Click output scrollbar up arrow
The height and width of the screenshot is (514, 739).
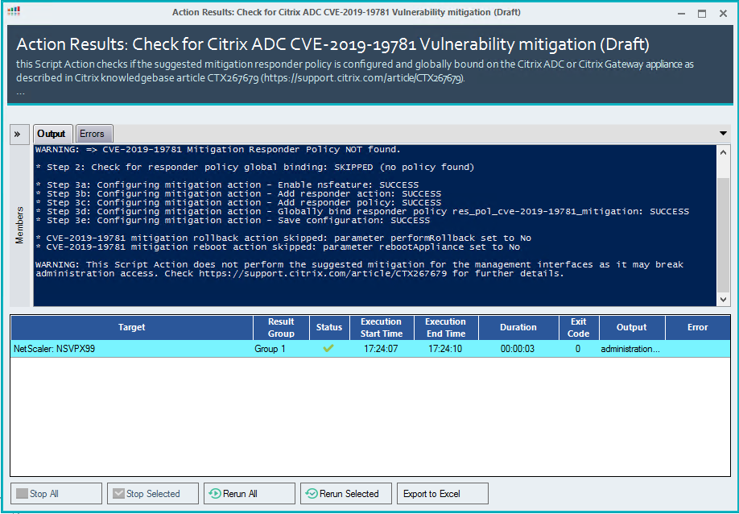(x=723, y=152)
